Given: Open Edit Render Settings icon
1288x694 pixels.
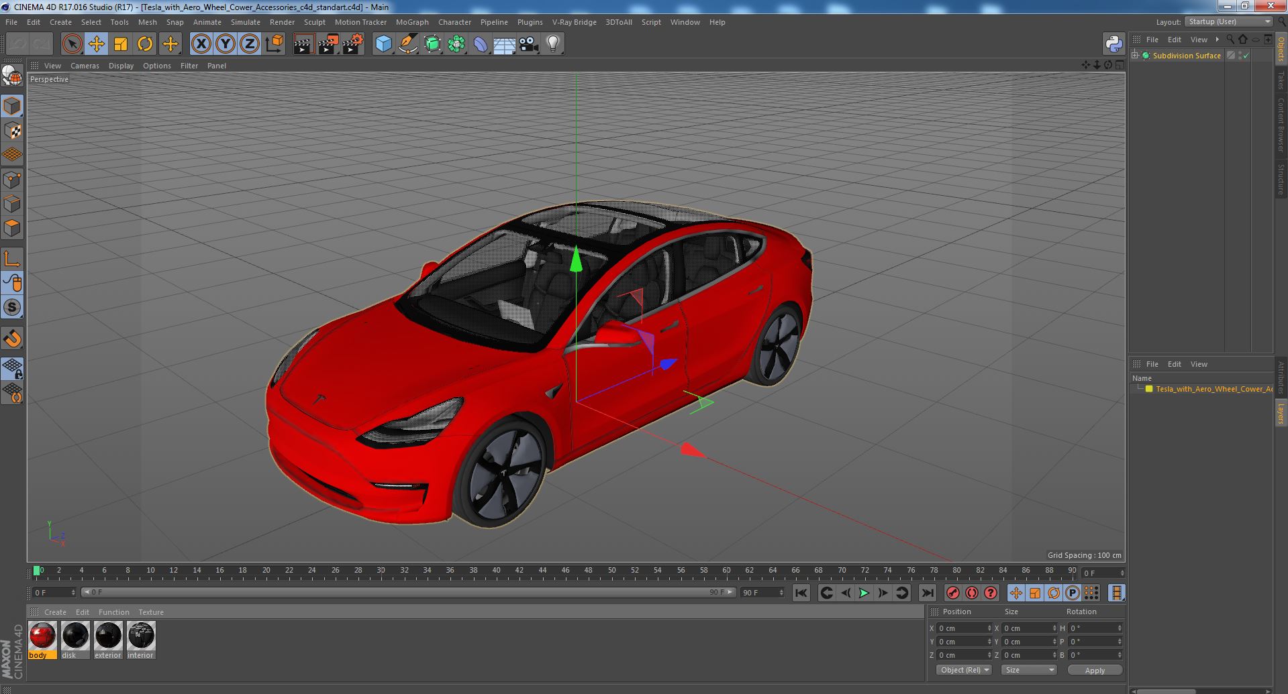Looking at the screenshot, I should click(x=352, y=44).
